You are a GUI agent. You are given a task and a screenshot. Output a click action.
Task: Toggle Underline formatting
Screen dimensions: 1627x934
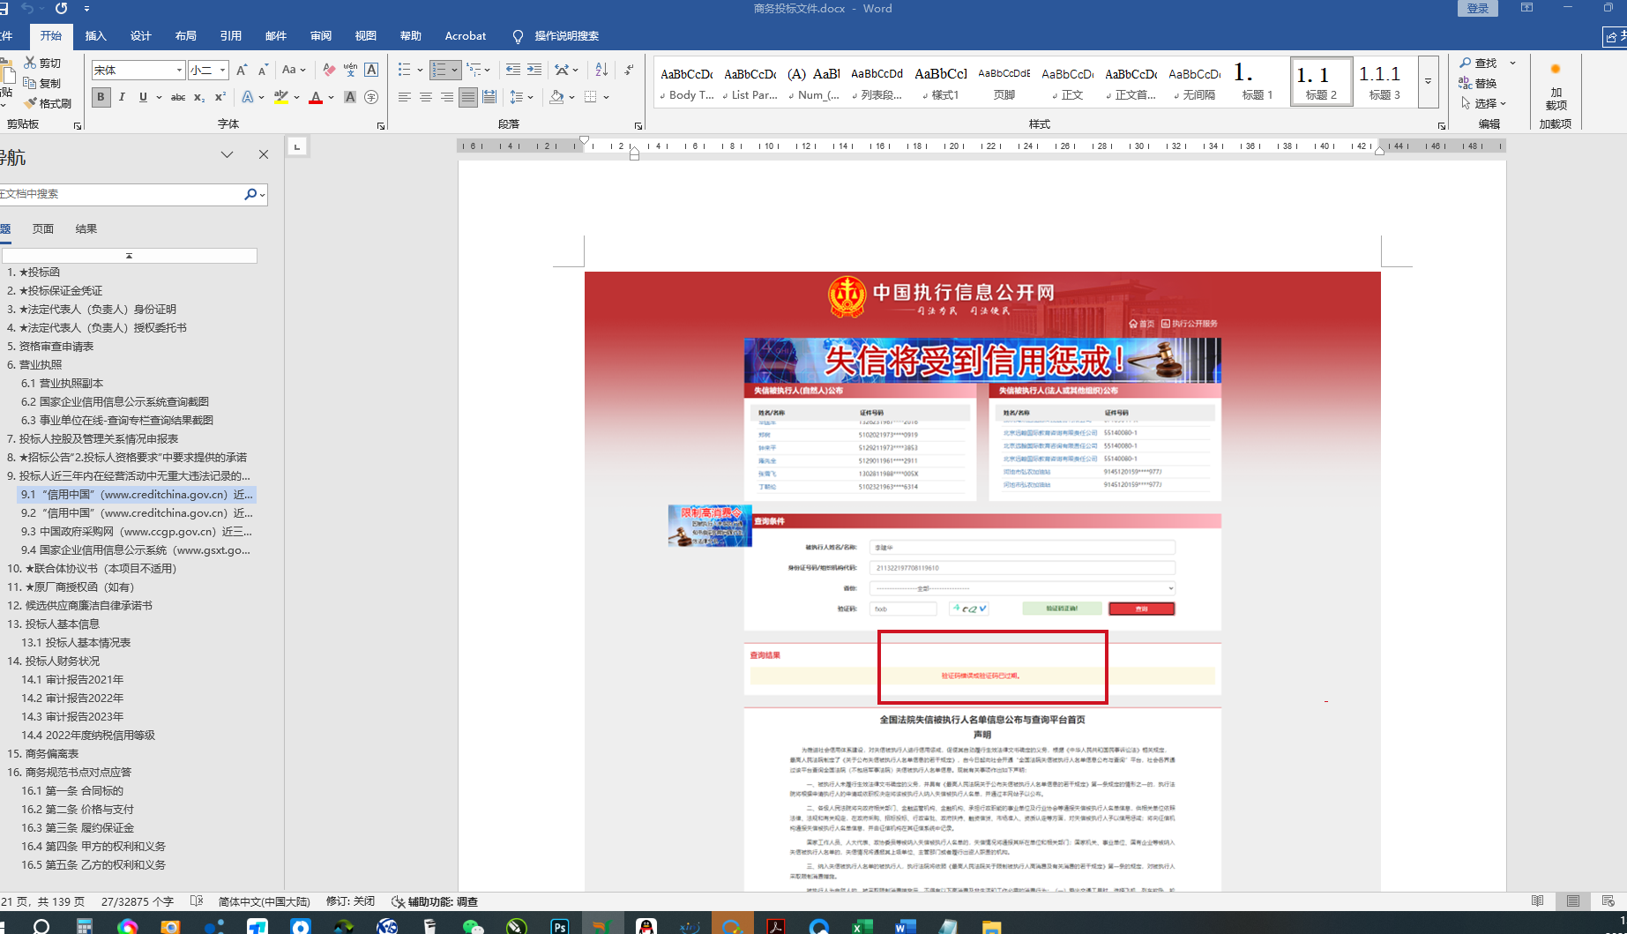tap(143, 97)
